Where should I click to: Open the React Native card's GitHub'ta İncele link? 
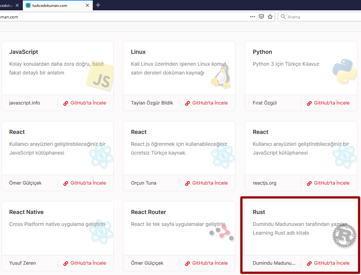85,263
